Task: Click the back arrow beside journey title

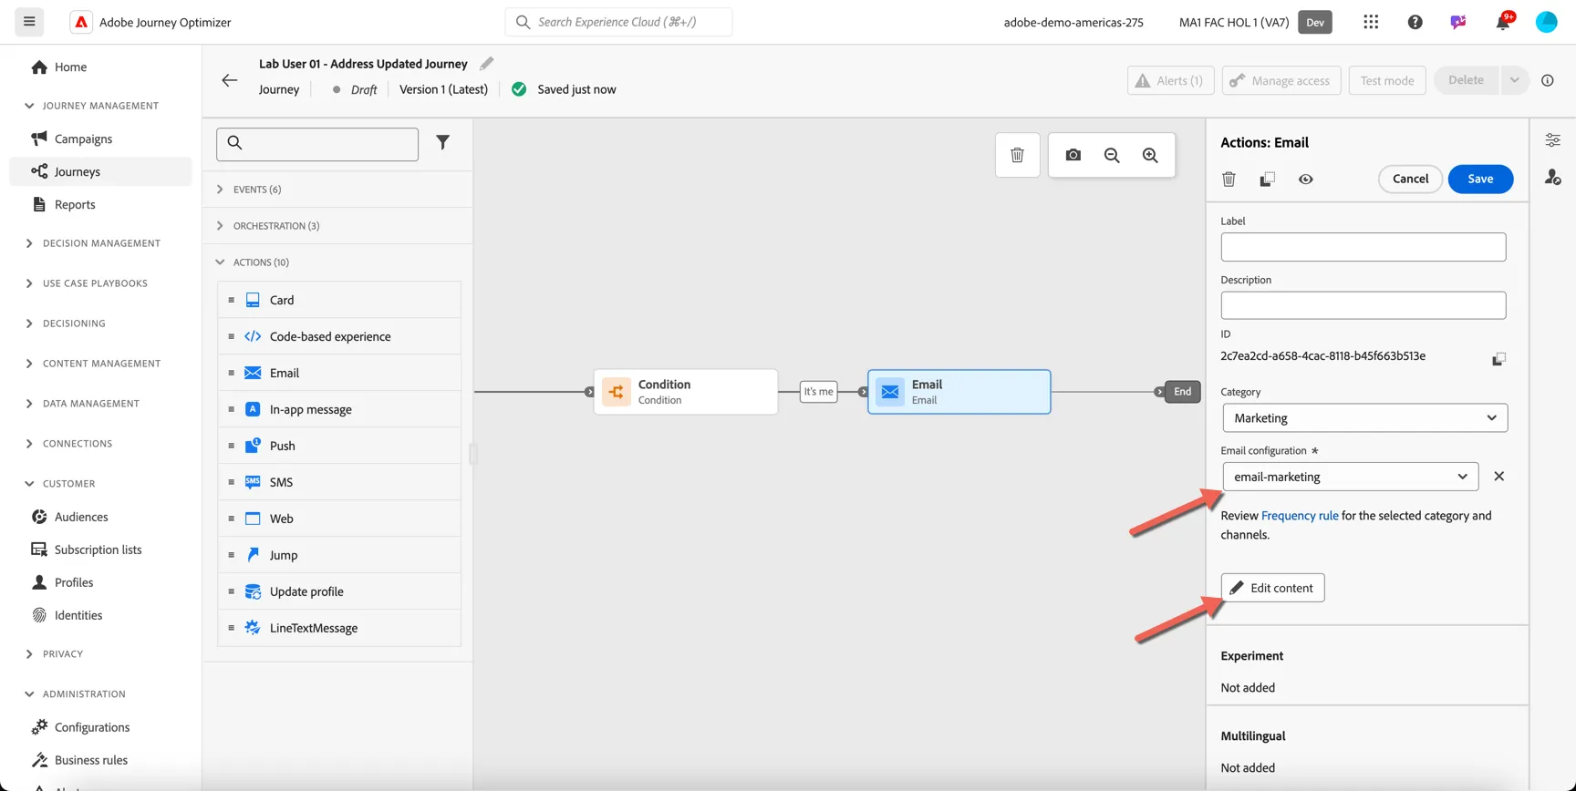Action: tap(230, 80)
